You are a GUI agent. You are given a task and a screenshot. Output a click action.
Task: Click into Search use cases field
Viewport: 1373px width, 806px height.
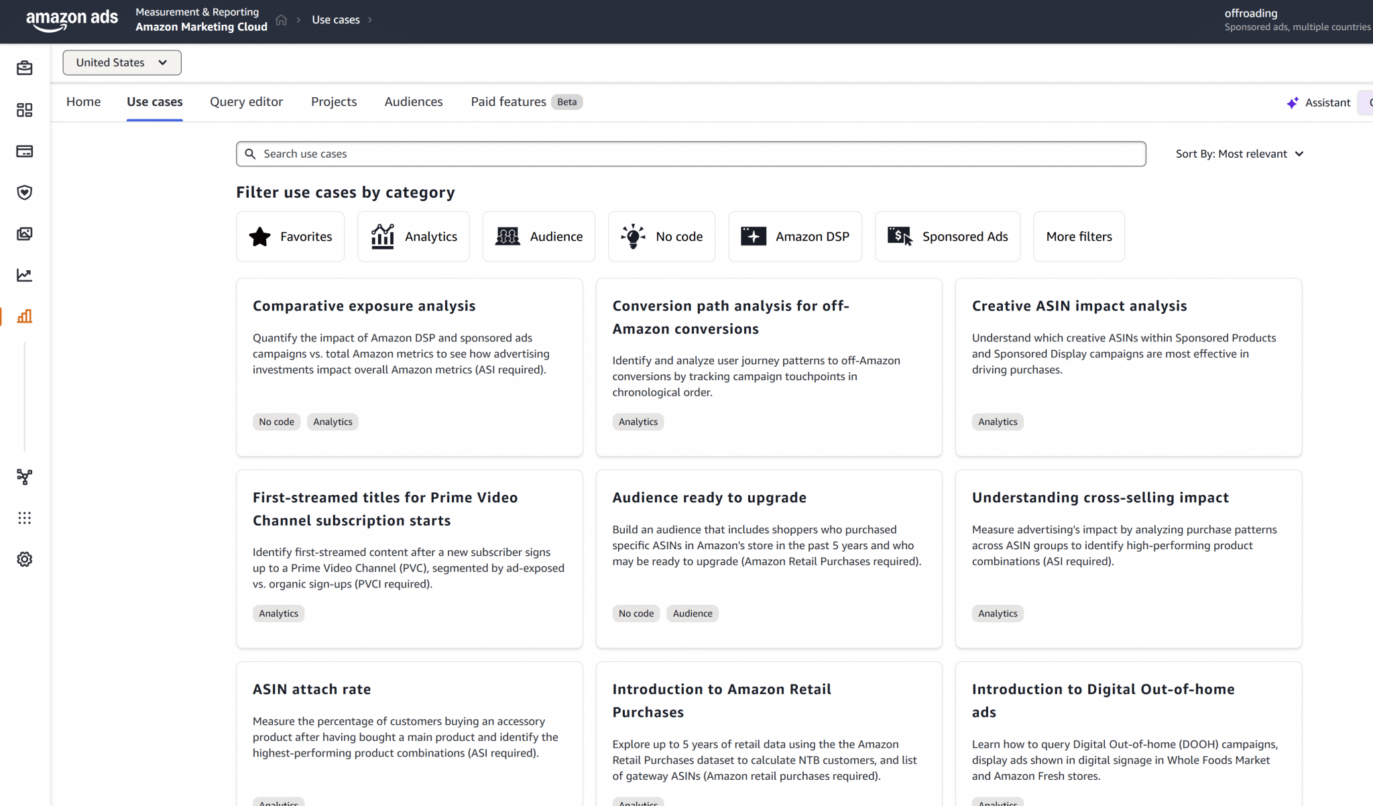point(691,154)
